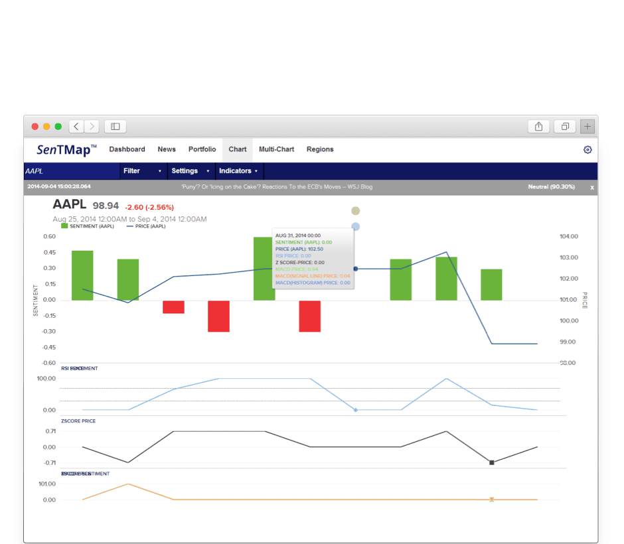The width and height of the screenshot is (624, 544).
Task: Click the light blue news marker dot
Action: point(355,227)
